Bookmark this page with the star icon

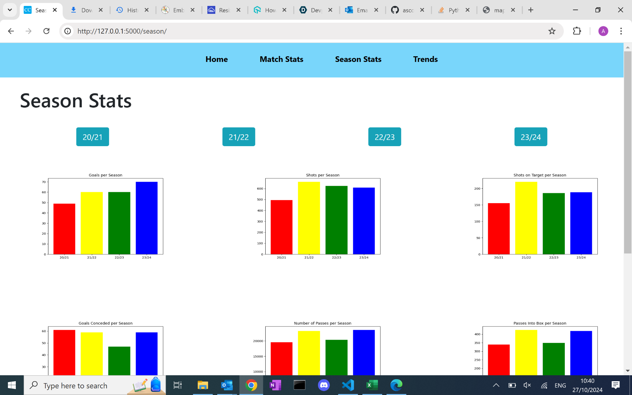[552, 31]
